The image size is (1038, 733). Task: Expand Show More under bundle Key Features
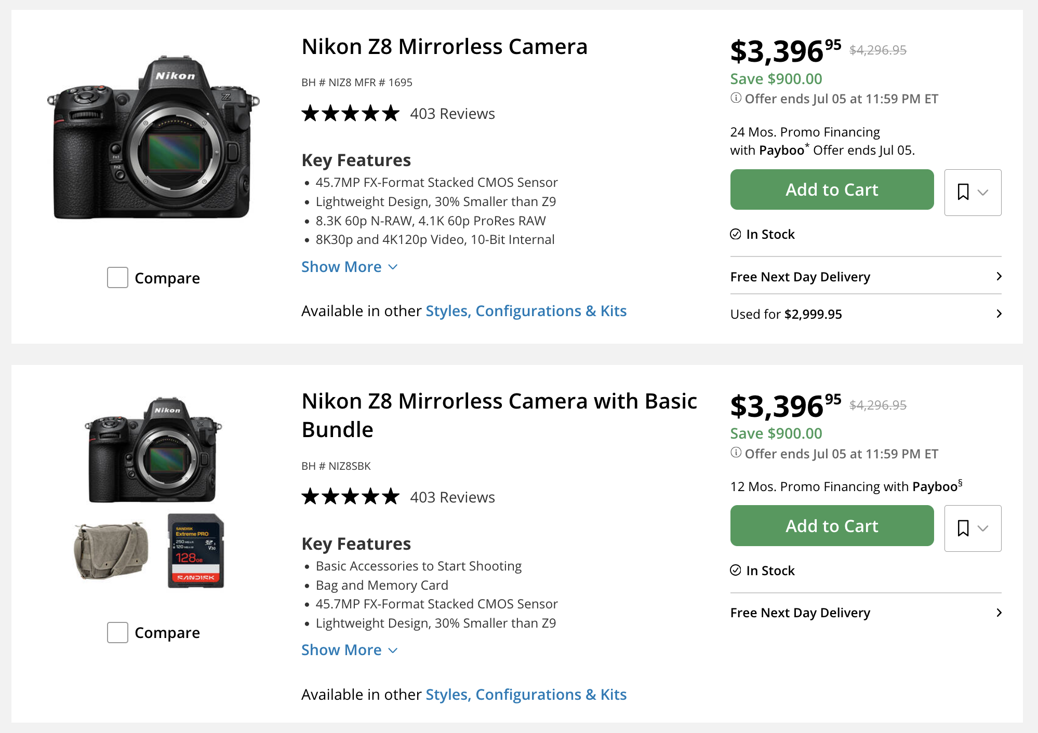[350, 650]
